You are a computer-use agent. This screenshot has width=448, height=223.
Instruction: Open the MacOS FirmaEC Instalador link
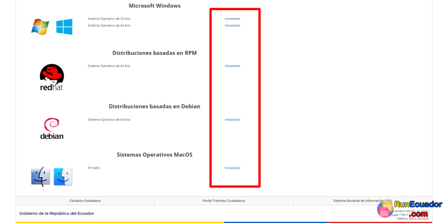pyautogui.click(x=233, y=168)
